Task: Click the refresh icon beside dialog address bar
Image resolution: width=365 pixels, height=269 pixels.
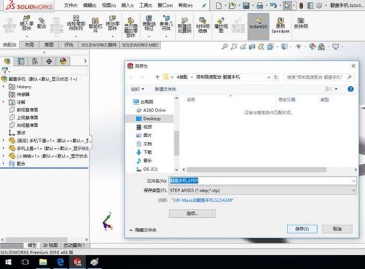Action: pos(276,77)
